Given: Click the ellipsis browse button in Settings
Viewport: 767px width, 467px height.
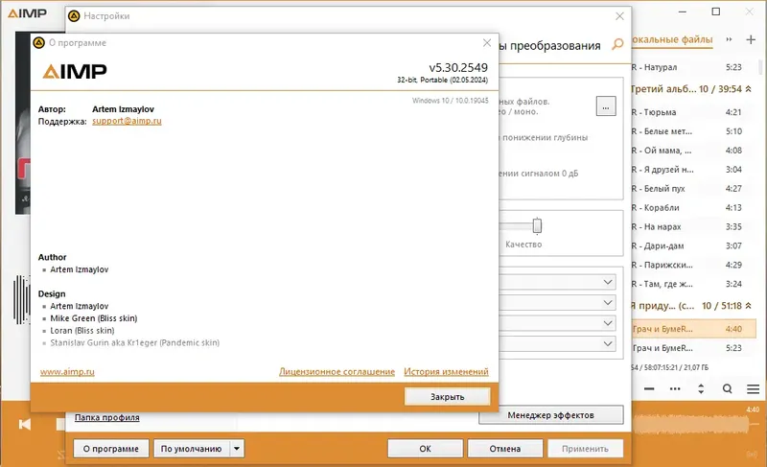Looking at the screenshot, I should click(606, 106).
